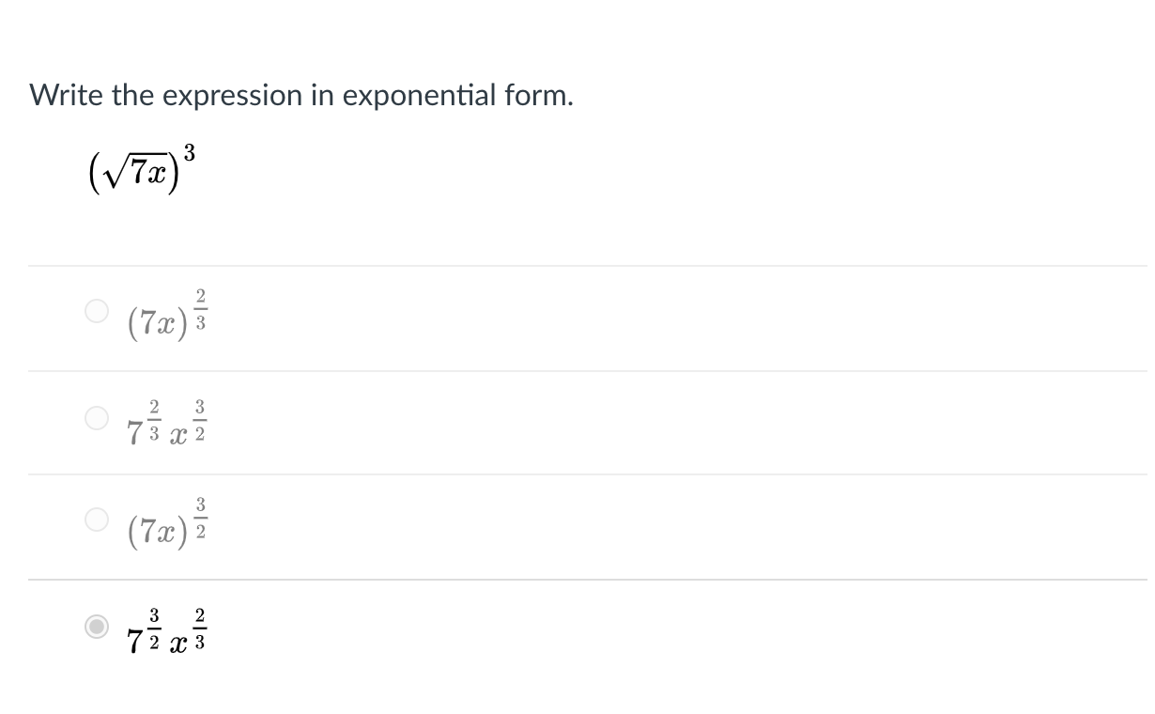Select the radio button for (7x)^(2/3)

pyautogui.click(x=97, y=311)
